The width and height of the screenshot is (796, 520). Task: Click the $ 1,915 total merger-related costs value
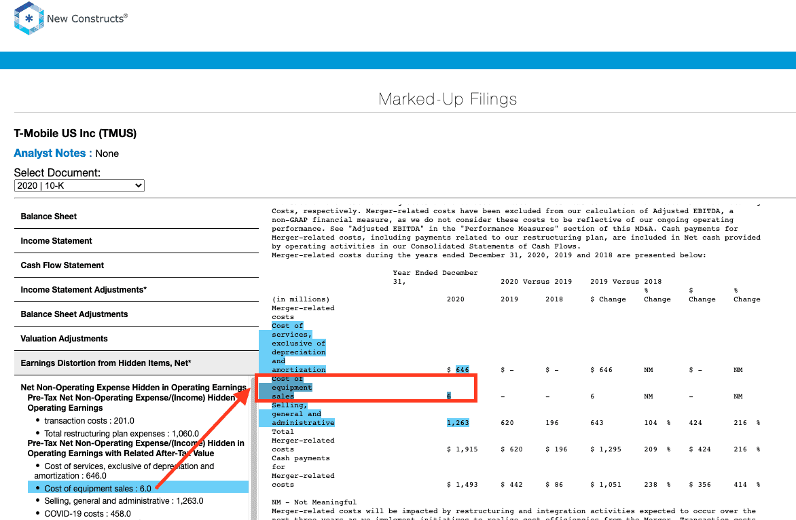[x=463, y=449]
